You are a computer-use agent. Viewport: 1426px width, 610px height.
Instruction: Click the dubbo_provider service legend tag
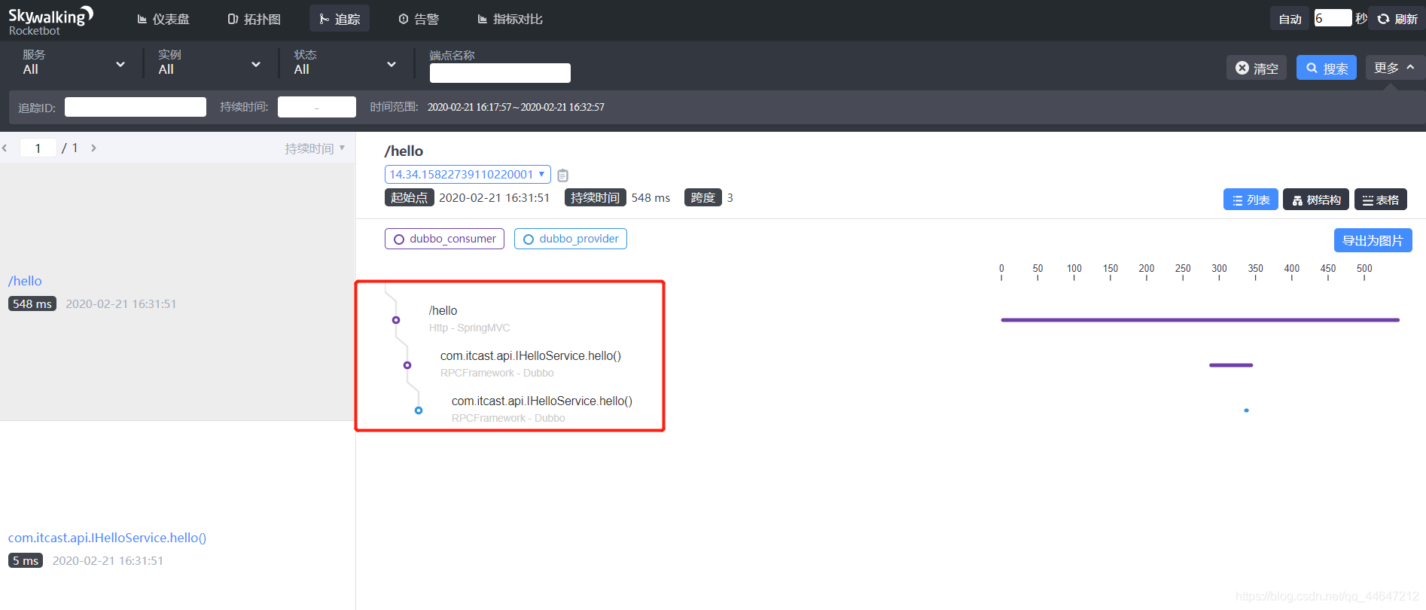tap(571, 239)
